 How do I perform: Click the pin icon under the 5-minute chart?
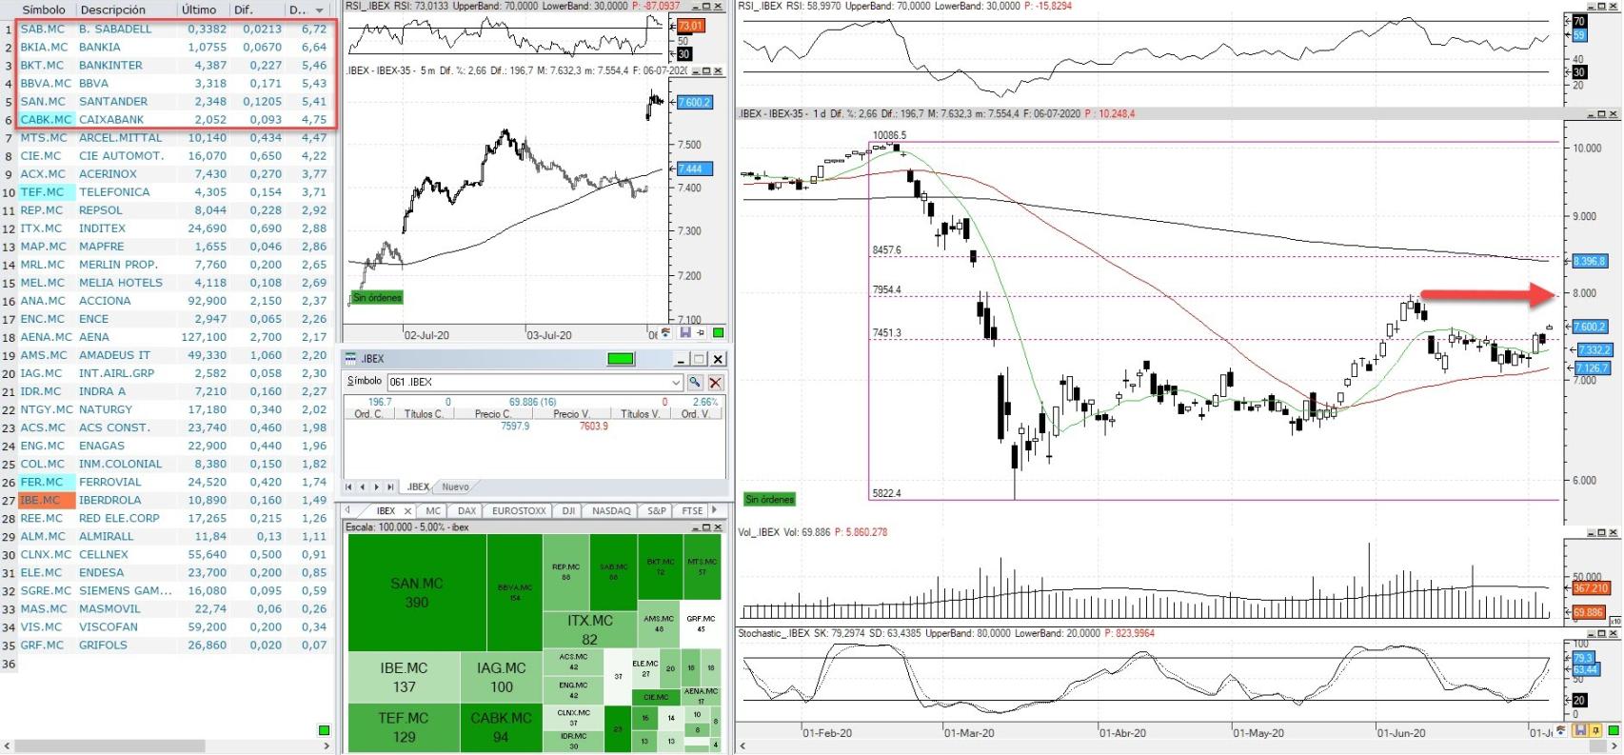pyautogui.click(x=701, y=332)
